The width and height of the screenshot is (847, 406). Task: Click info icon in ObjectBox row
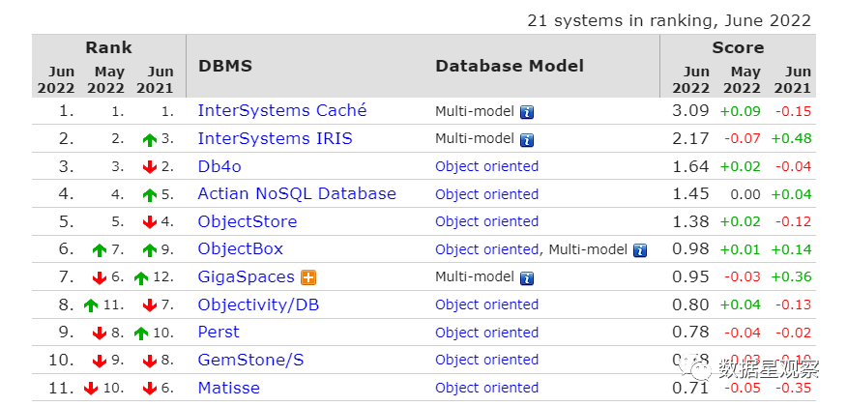click(640, 250)
